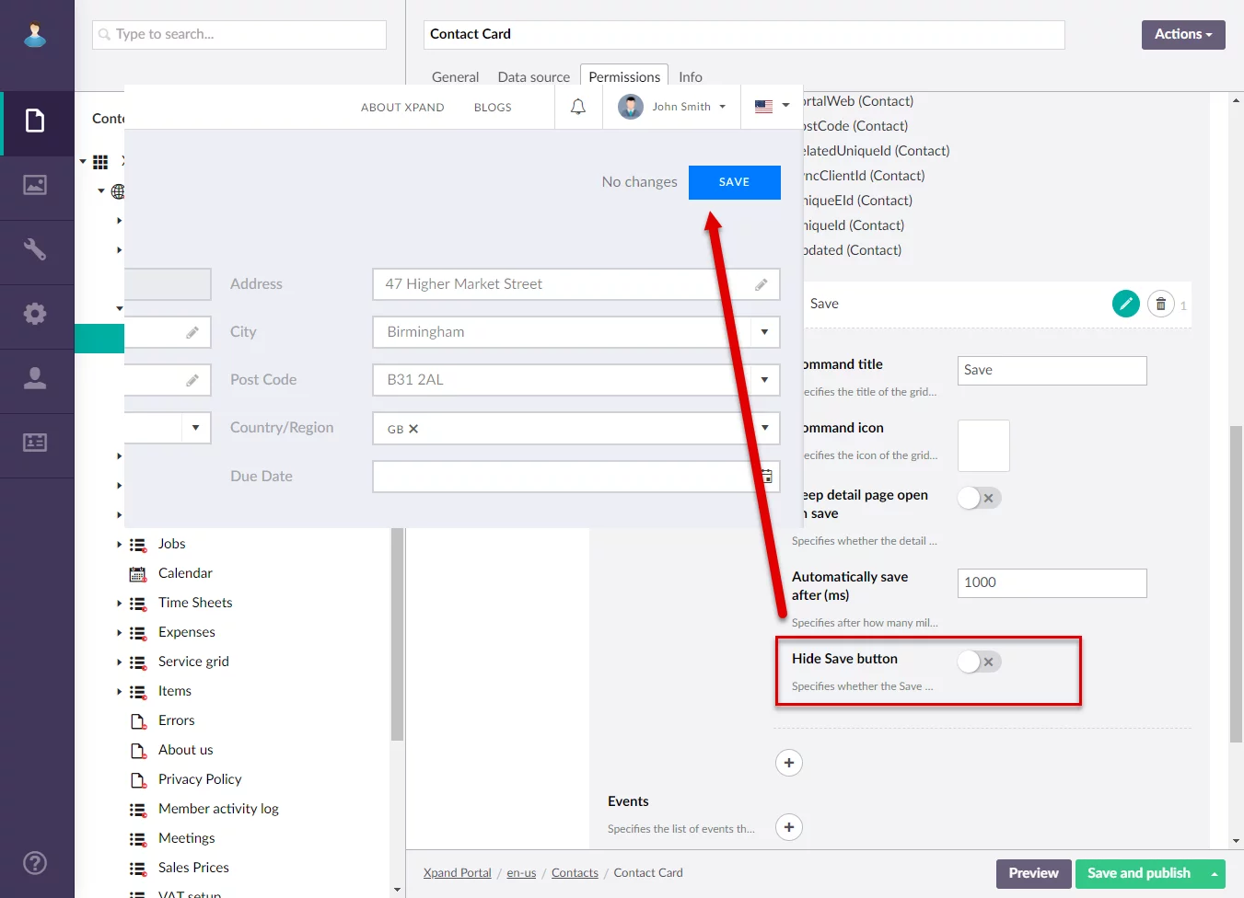
Task: Switch to the Info tab
Action: tap(690, 77)
